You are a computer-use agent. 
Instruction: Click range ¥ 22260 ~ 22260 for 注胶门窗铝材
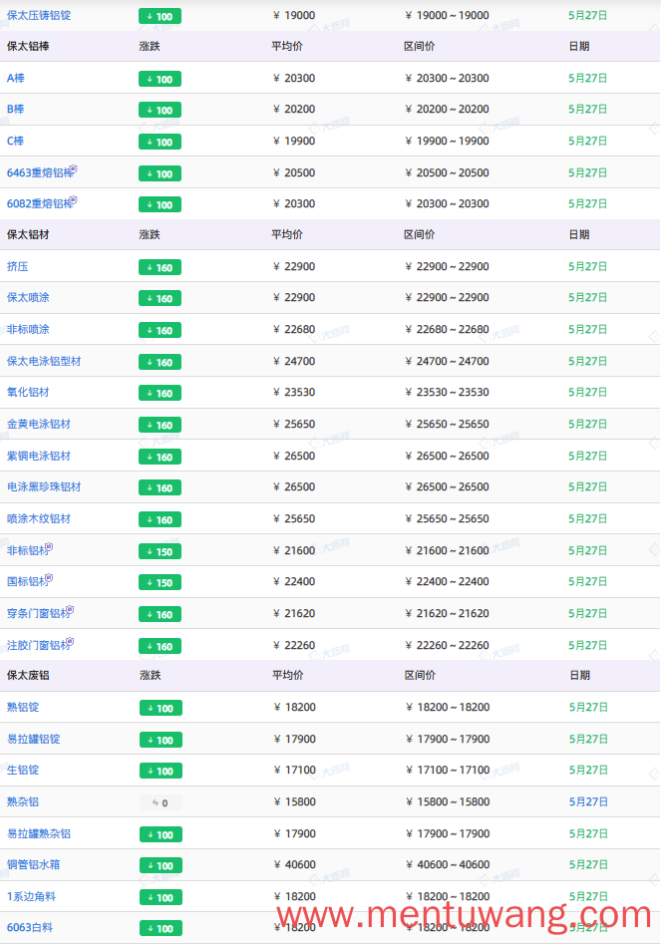click(x=447, y=645)
